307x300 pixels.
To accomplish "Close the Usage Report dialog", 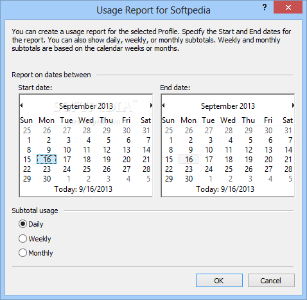I will pos(288,8).
